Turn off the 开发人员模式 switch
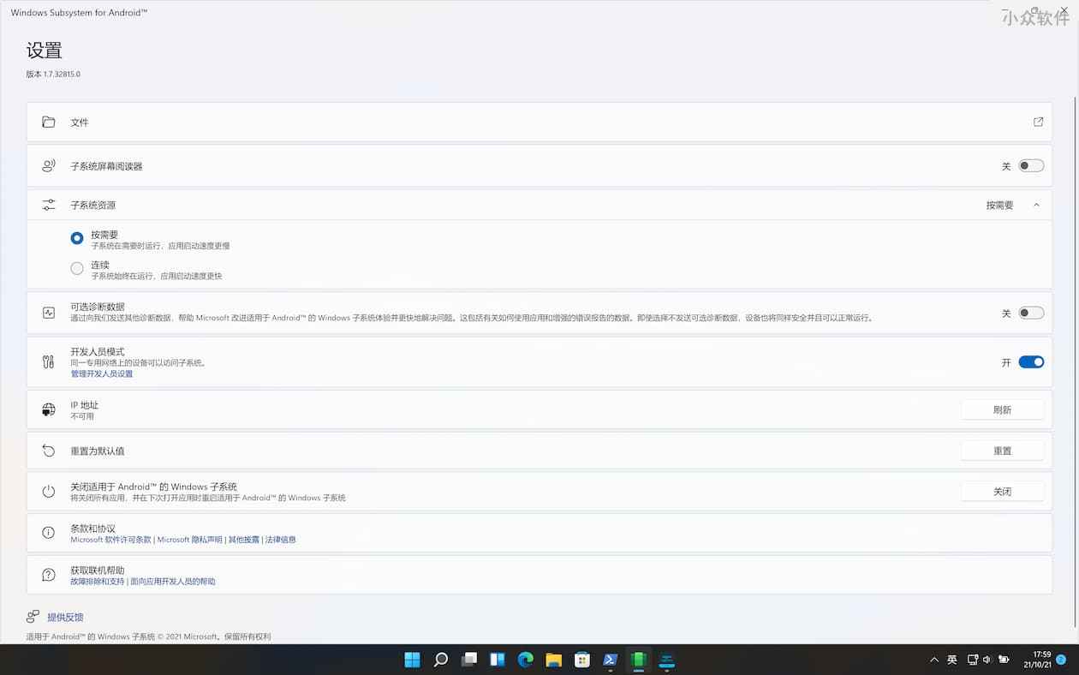Image resolution: width=1079 pixels, height=675 pixels. pyautogui.click(x=1031, y=362)
